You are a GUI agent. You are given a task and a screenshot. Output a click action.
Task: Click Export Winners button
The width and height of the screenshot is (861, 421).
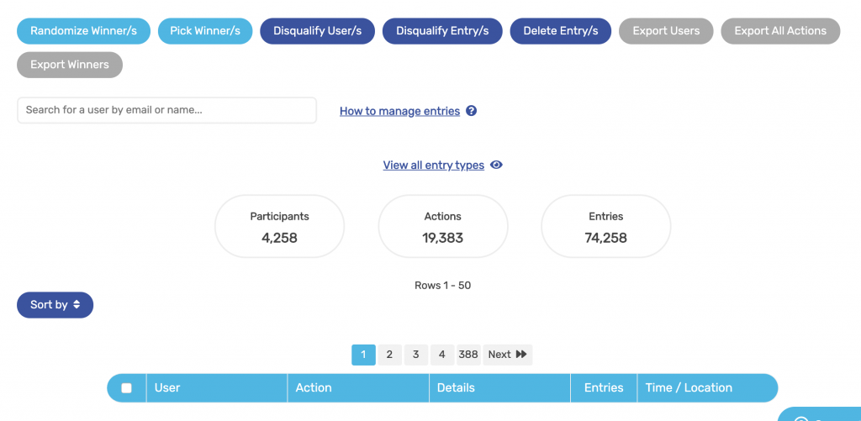click(x=70, y=65)
